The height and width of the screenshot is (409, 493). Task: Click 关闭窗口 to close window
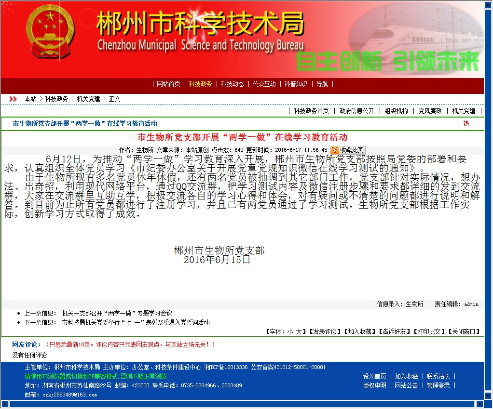point(464,332)
